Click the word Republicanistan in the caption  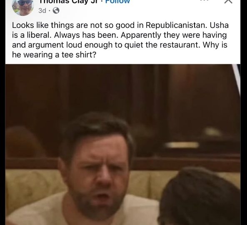[176, 25]
